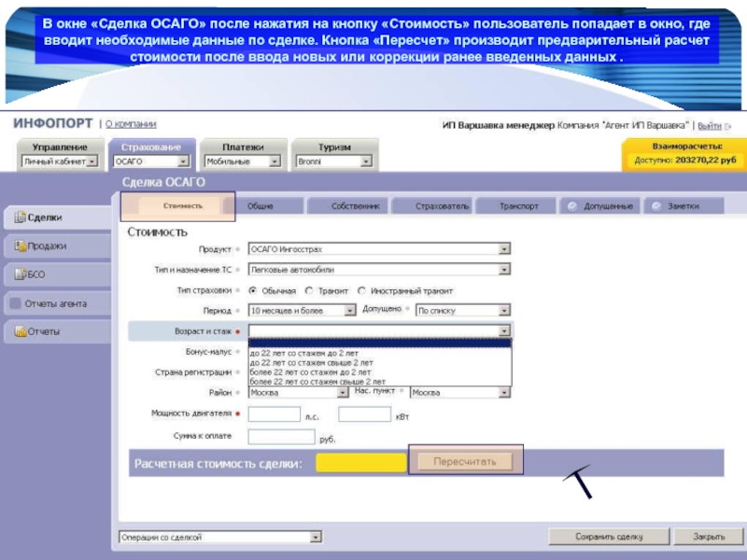Click Сохранить сделку button

[609, 537]
